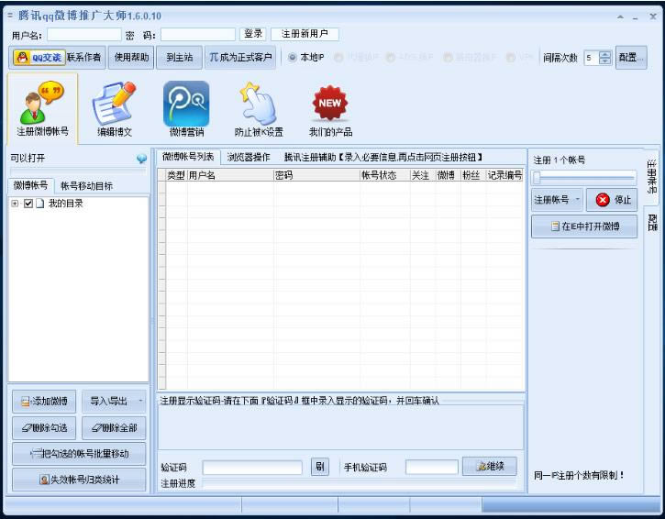The height and width of the screenshot is (519, 665).
Task: Open the 注册帐号 dropdown button
Action: point(557,199)
